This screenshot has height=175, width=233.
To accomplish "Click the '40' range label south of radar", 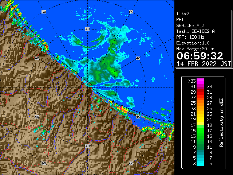I will pyautogui.click(x=87, y=146).
